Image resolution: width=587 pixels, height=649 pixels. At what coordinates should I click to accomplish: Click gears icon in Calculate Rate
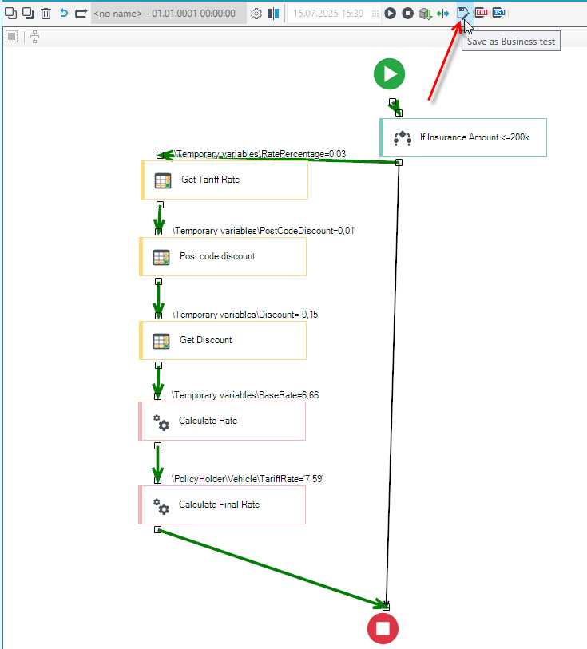point(161,422)
